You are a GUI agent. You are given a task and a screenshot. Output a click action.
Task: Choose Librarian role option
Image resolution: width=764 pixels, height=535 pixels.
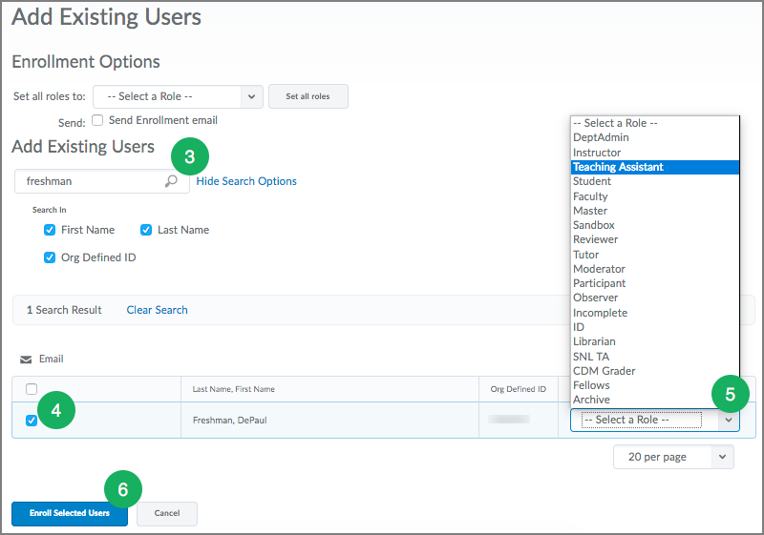[655, 341]
